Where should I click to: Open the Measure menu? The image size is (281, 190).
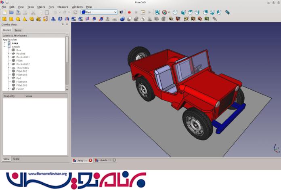[63, 7]
